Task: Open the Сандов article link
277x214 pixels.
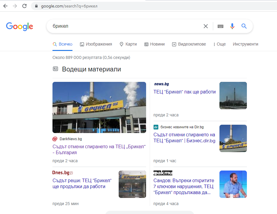Action: click(x=184, y=187)
